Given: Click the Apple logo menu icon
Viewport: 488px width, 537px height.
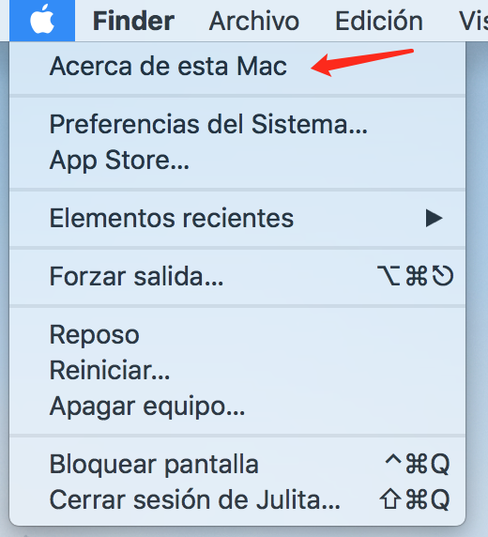Looking at the screenshot, I should click(42, 21).
